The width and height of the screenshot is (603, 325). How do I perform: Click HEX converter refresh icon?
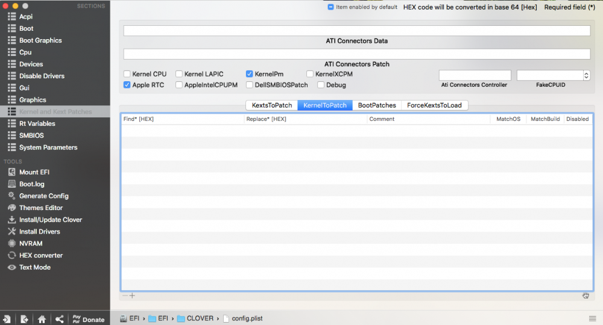12,255
